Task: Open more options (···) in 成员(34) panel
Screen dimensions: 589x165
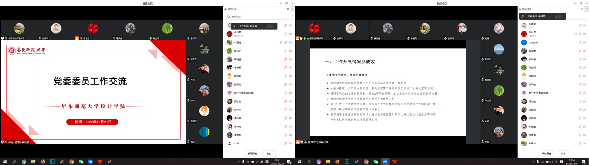Action: (579, 9)
